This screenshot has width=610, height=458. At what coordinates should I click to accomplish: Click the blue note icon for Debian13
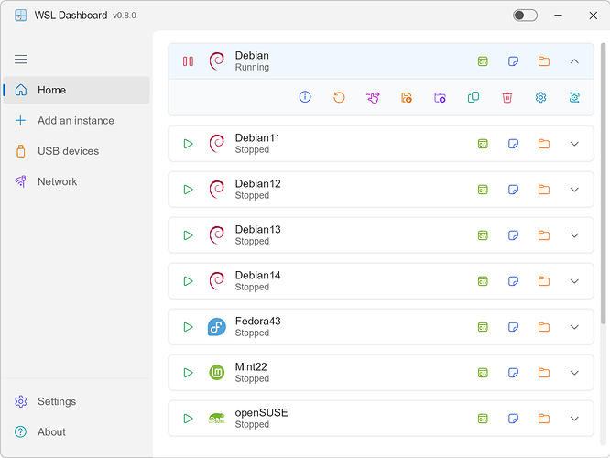[x=513, y=235]
